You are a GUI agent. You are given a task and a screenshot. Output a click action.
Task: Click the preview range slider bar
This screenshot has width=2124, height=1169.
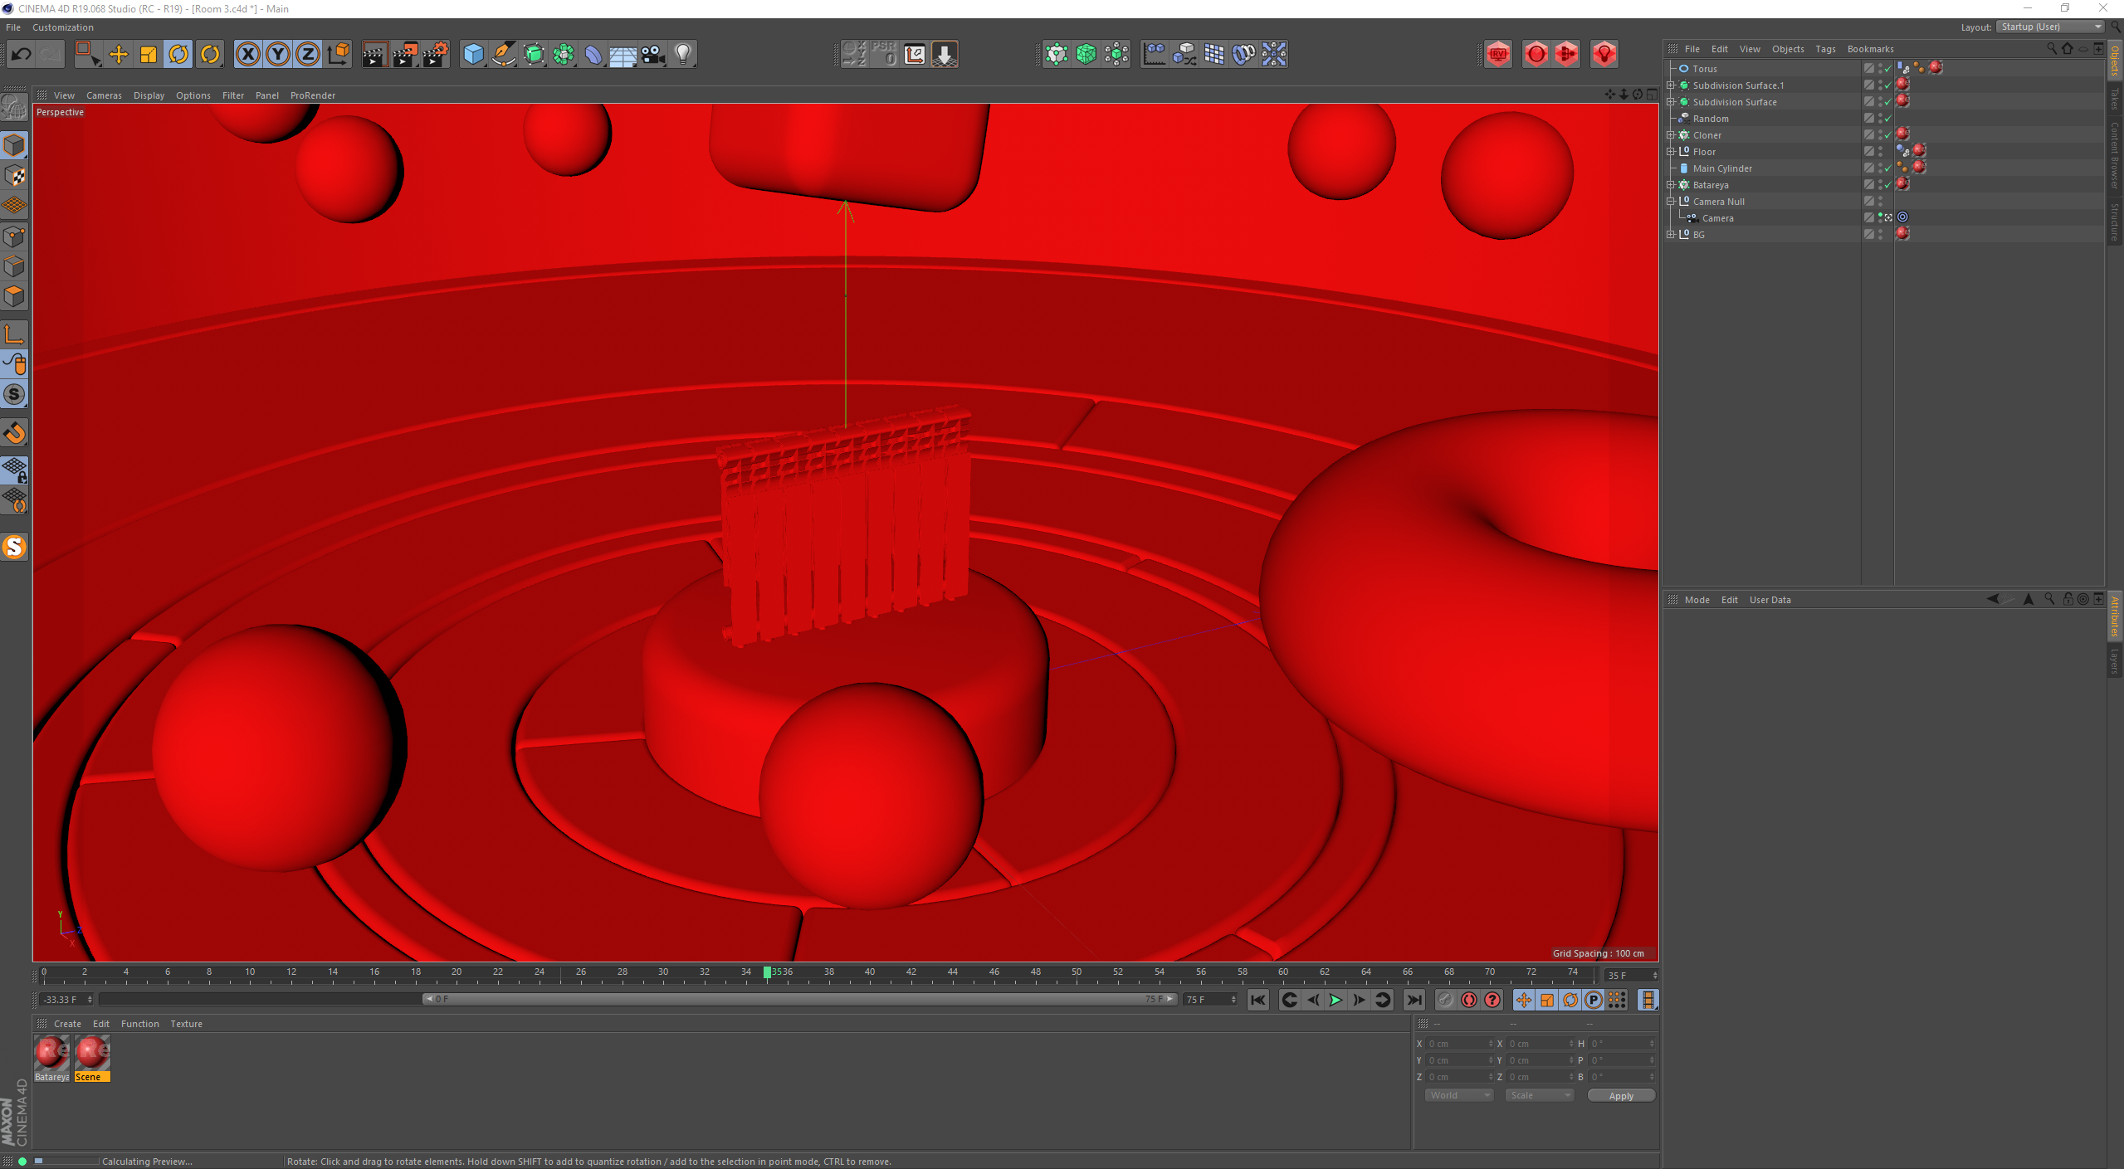tap(801, 999)
